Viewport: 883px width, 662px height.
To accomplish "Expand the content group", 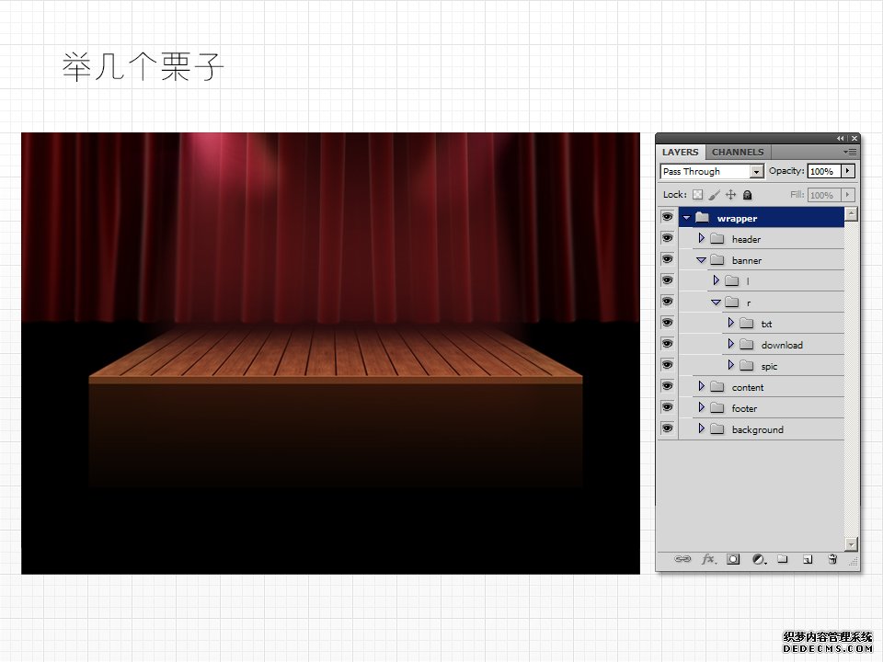I will pyautogui.click(x=701, y=385).
